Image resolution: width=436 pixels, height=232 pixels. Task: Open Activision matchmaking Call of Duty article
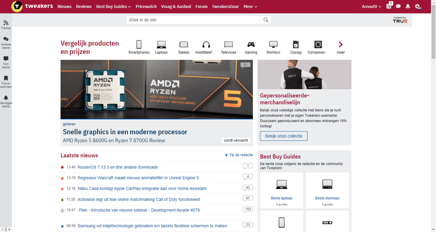[x=139, y=199]
